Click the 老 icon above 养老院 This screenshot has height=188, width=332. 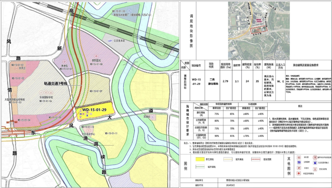64,61
